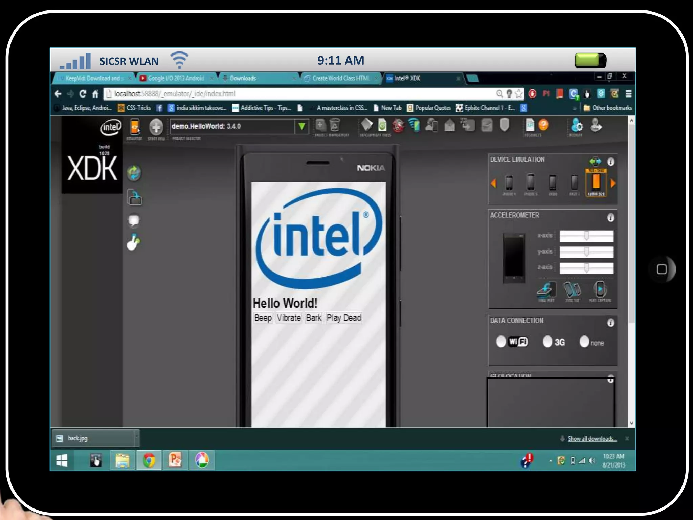Open the project selector green dropdown arrow

(x=301, y=127)
